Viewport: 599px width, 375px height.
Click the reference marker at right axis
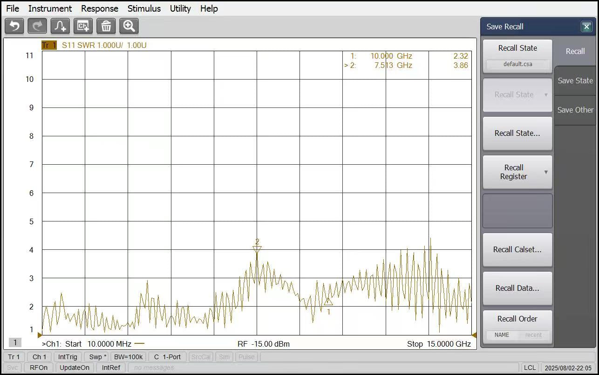tap(474, 335)
